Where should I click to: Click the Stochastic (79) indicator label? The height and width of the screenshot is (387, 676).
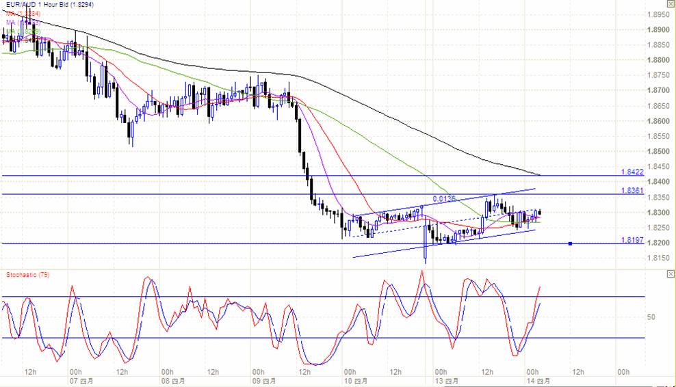coord(27,274)
